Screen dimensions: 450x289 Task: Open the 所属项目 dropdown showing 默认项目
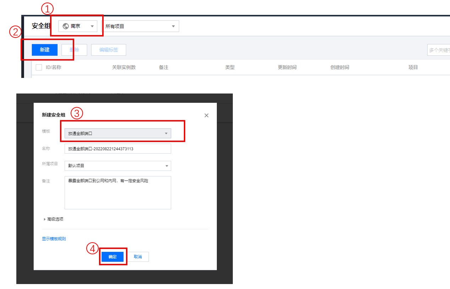[118, 166]
